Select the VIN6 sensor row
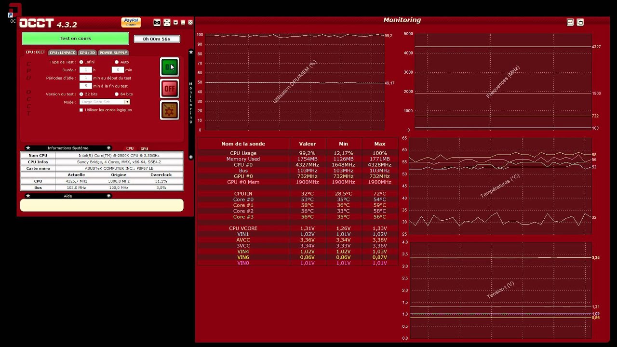The width and height of the screenshot is (617, 347). [298, 257]
